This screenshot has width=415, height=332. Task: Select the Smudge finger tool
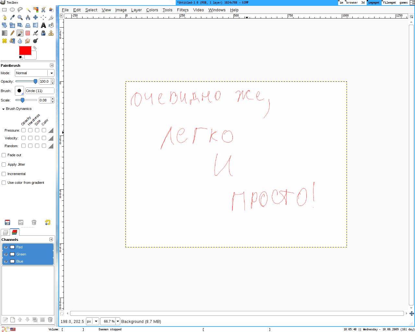[28, 41]
